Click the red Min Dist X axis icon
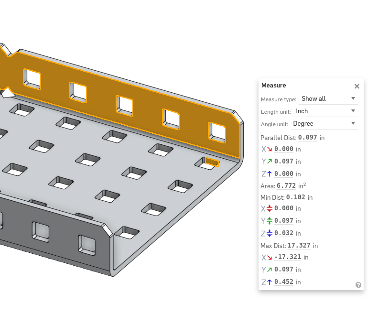The width and height of the screenshot is (378, 314). coord(270,208)
